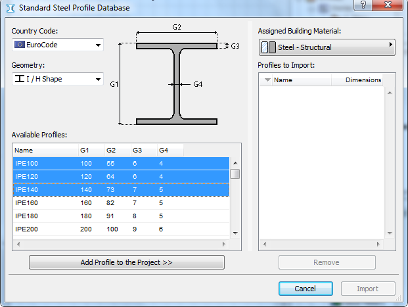Select the IPE100 profile row
408x307 pixels.
pyautogui.click(x=122, y=163)
